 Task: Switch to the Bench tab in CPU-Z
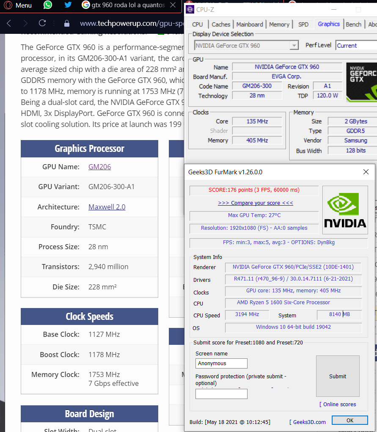pyautogui.click(x=354, y=25)
